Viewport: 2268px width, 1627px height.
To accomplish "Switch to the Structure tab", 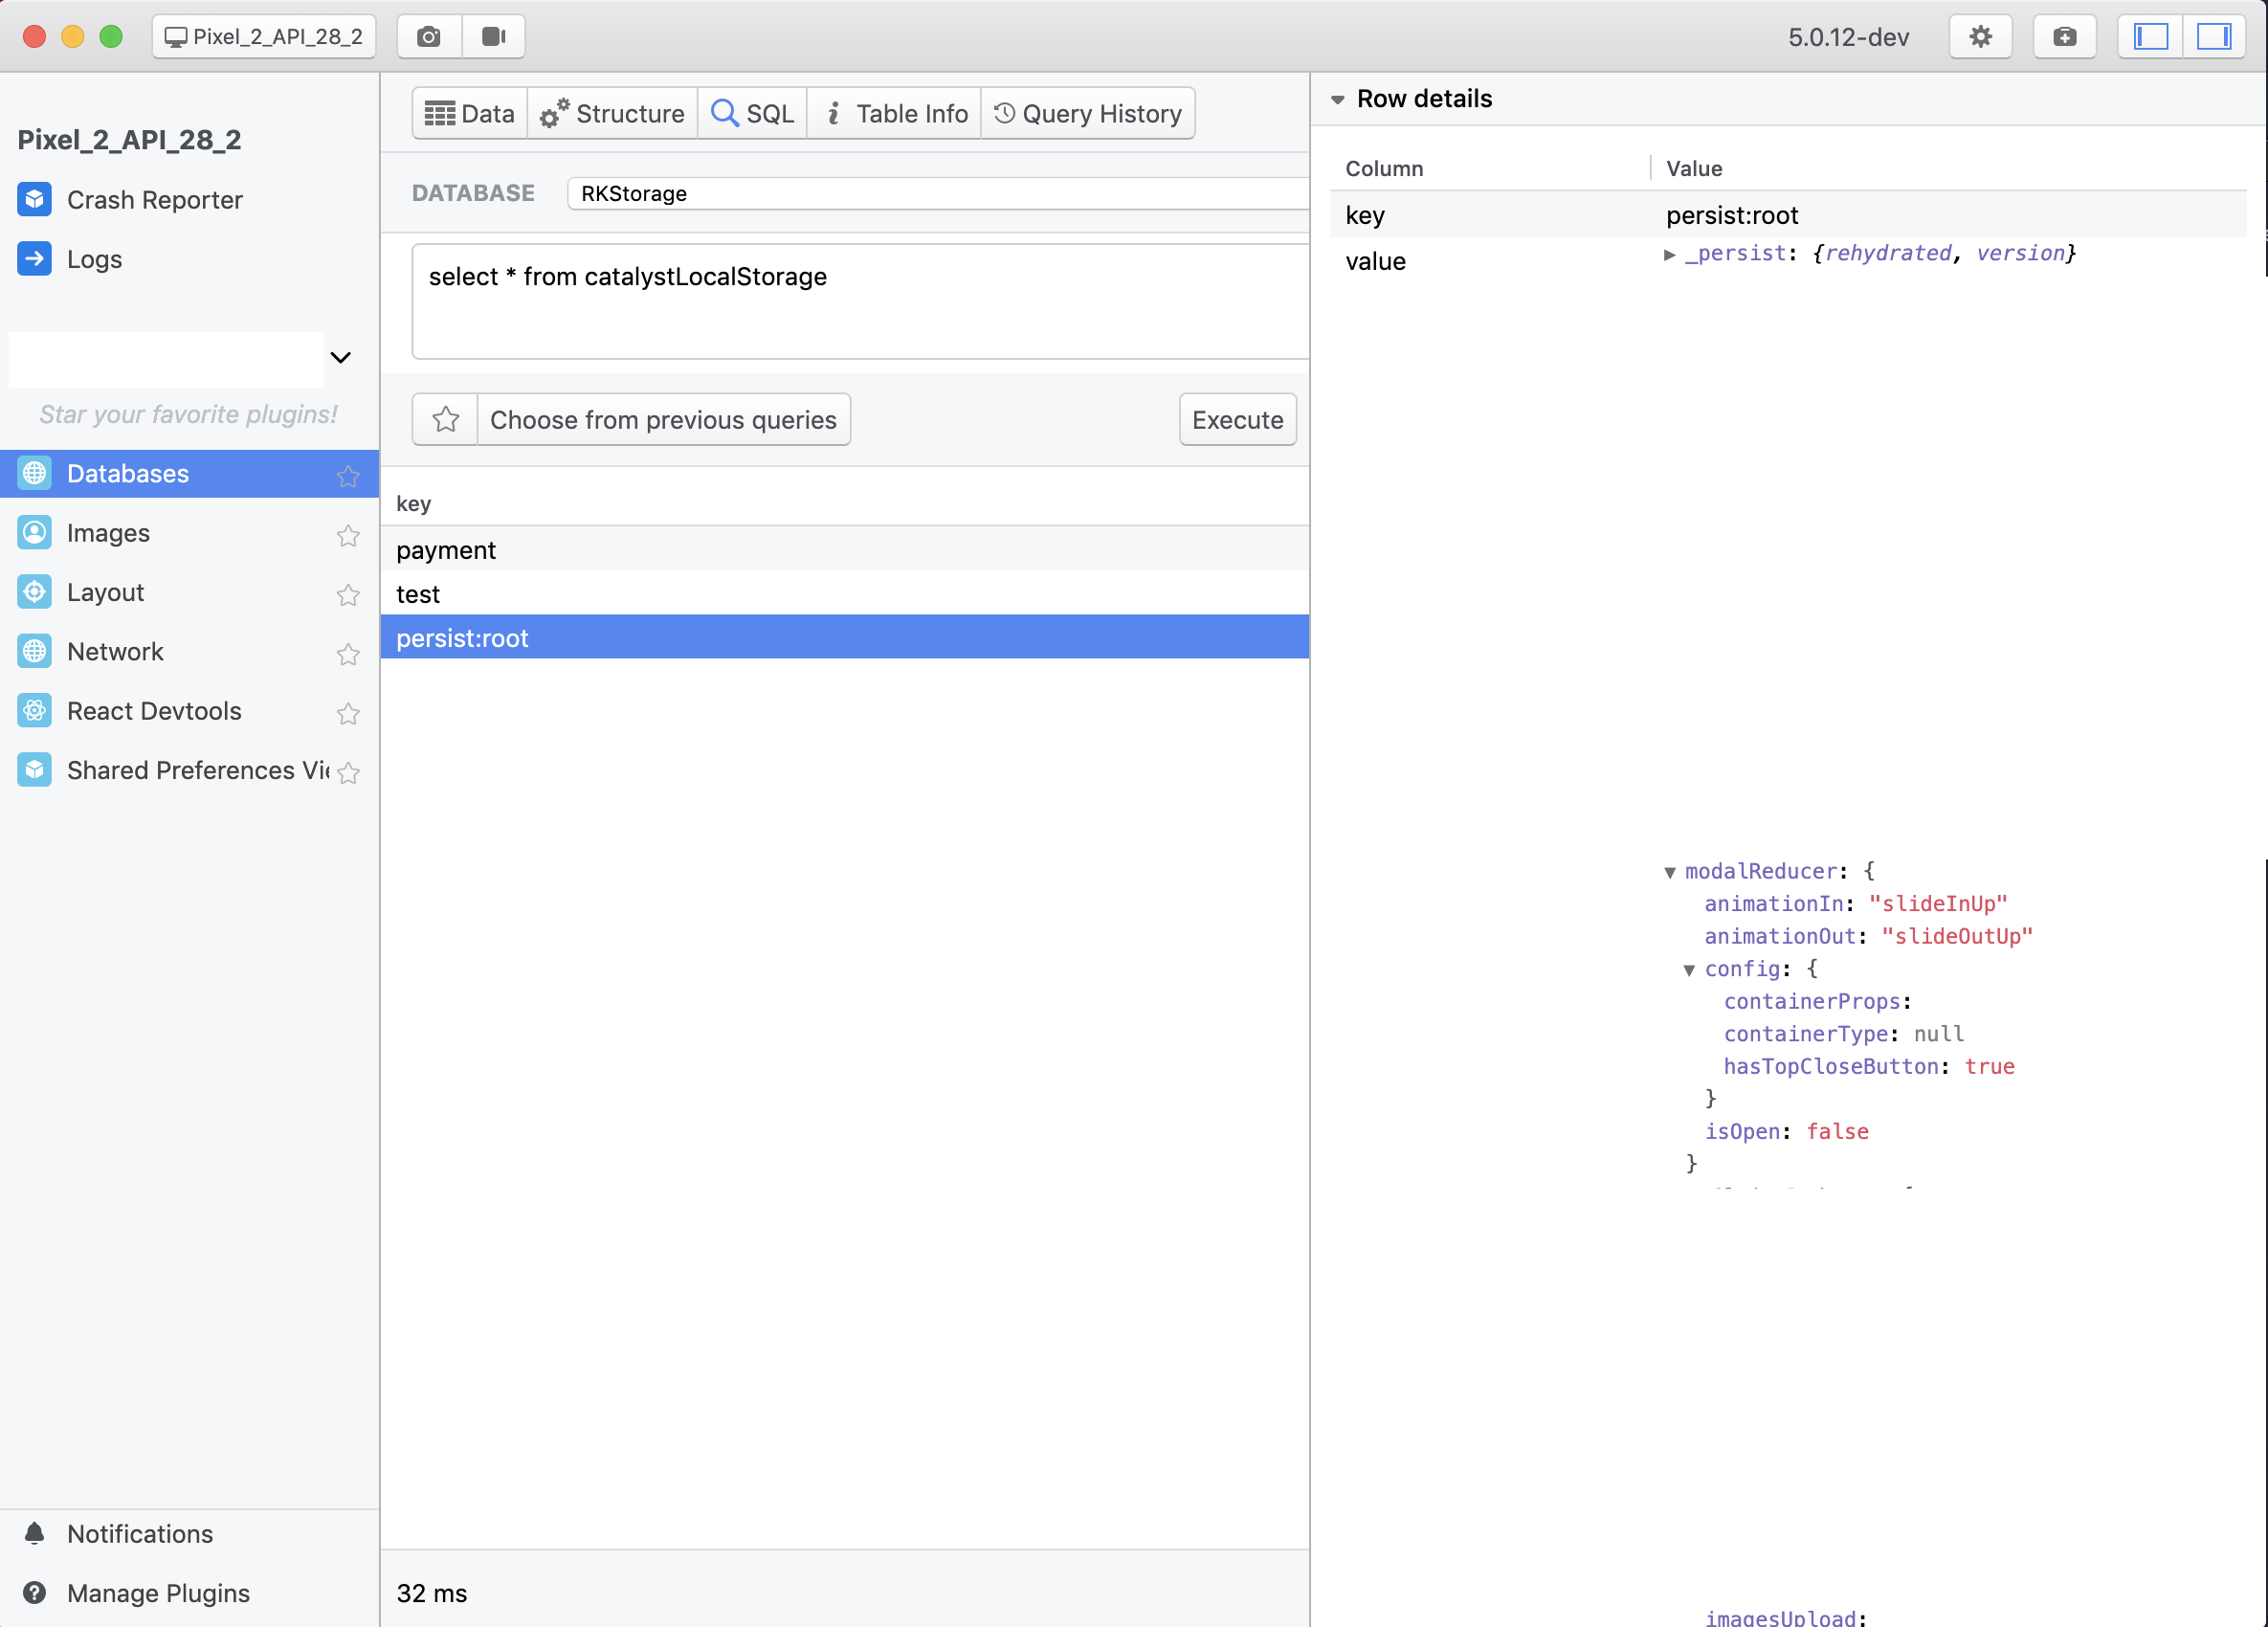I will (612, 114).
